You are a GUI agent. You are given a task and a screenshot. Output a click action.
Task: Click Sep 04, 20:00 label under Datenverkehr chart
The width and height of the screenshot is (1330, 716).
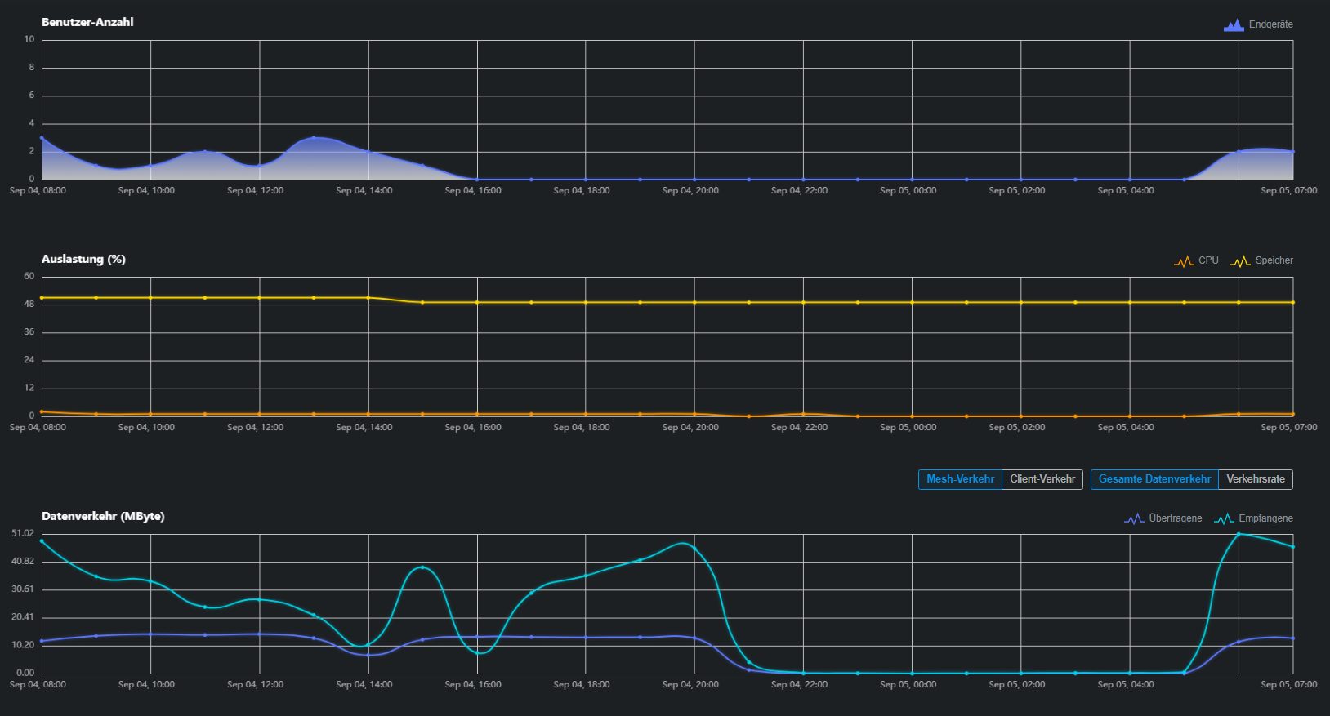(690, 684)
